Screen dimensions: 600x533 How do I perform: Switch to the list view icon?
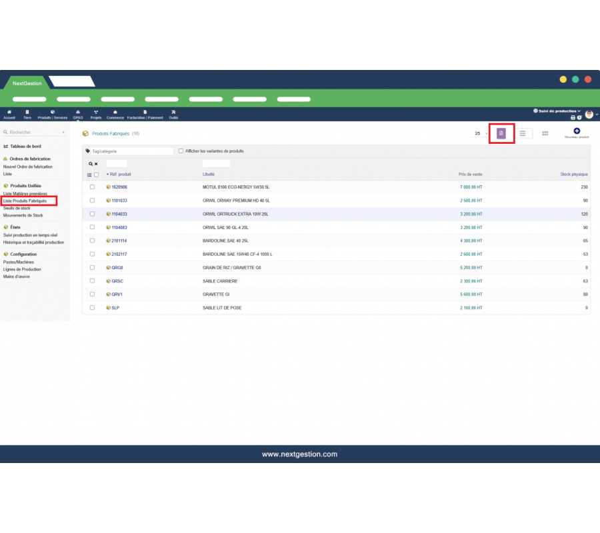point(523,133)
